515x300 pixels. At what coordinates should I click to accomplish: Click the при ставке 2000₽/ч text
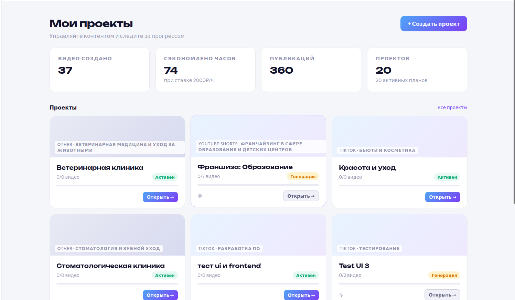(189, 80)
